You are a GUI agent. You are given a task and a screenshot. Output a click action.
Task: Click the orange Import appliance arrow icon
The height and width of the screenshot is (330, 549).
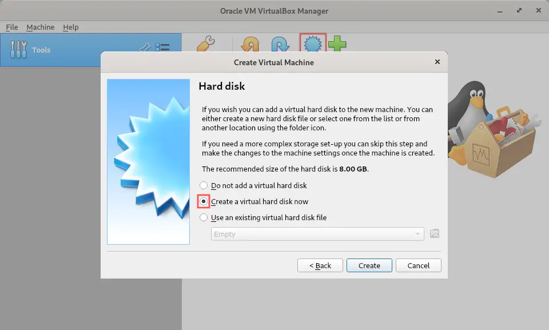(250, 44)
